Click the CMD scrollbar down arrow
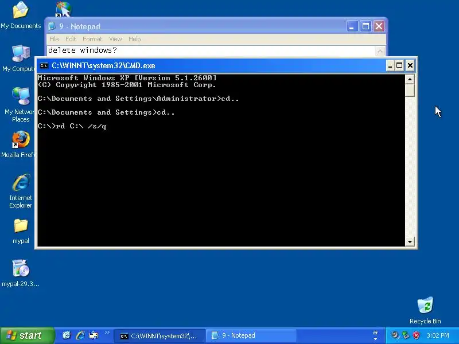 click(x=410, y=241)
